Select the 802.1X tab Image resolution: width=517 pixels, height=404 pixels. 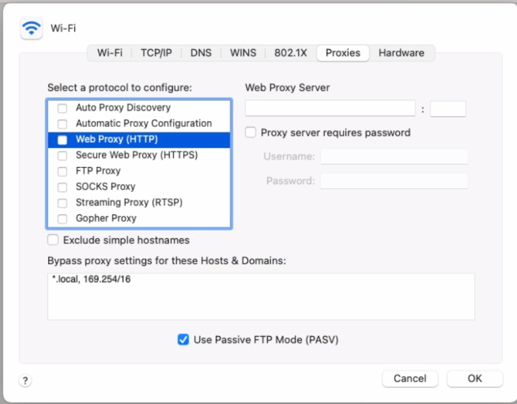pos(291,53)
